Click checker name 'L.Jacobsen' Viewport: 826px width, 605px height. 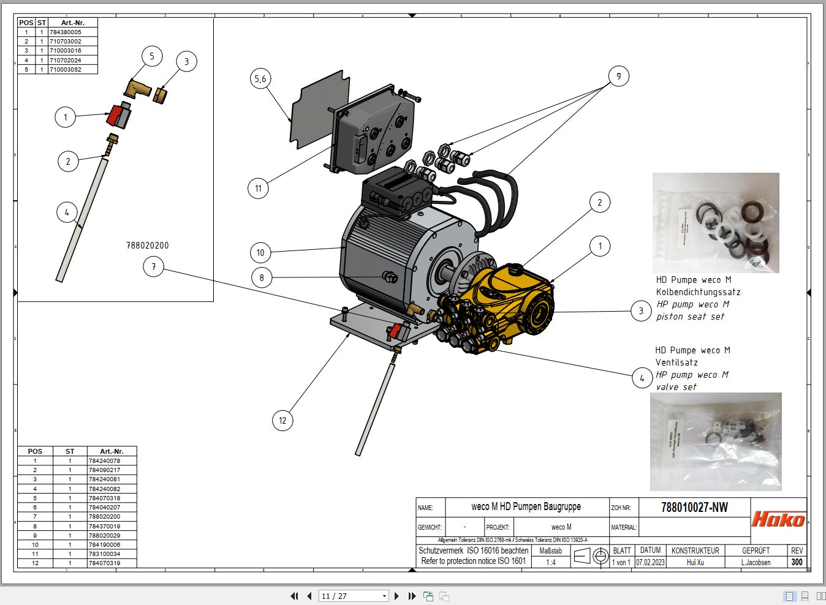click(756, 562)
